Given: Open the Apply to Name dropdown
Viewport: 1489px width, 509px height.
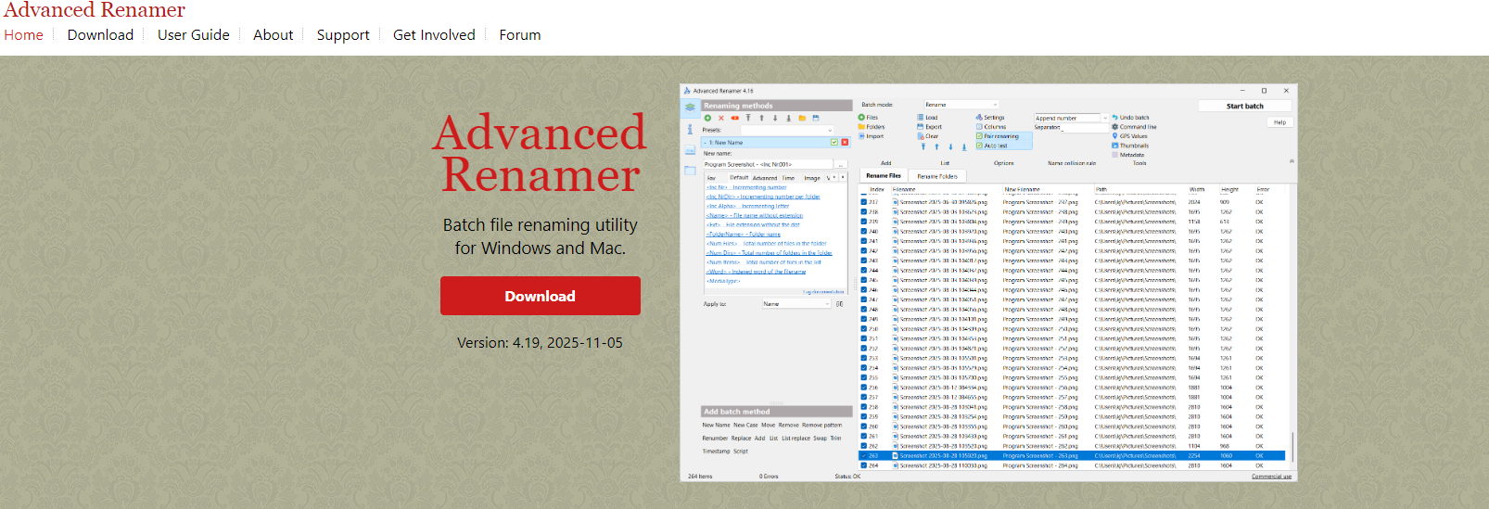Looking at the screenshot, I should tap(796, 304).
